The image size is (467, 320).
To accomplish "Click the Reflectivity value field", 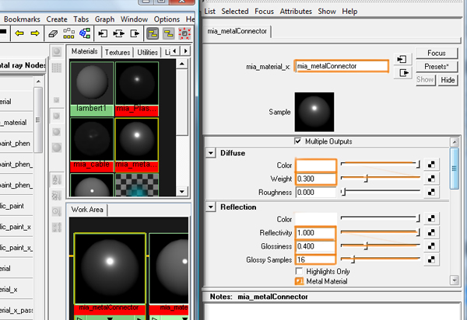I will 316,233.
